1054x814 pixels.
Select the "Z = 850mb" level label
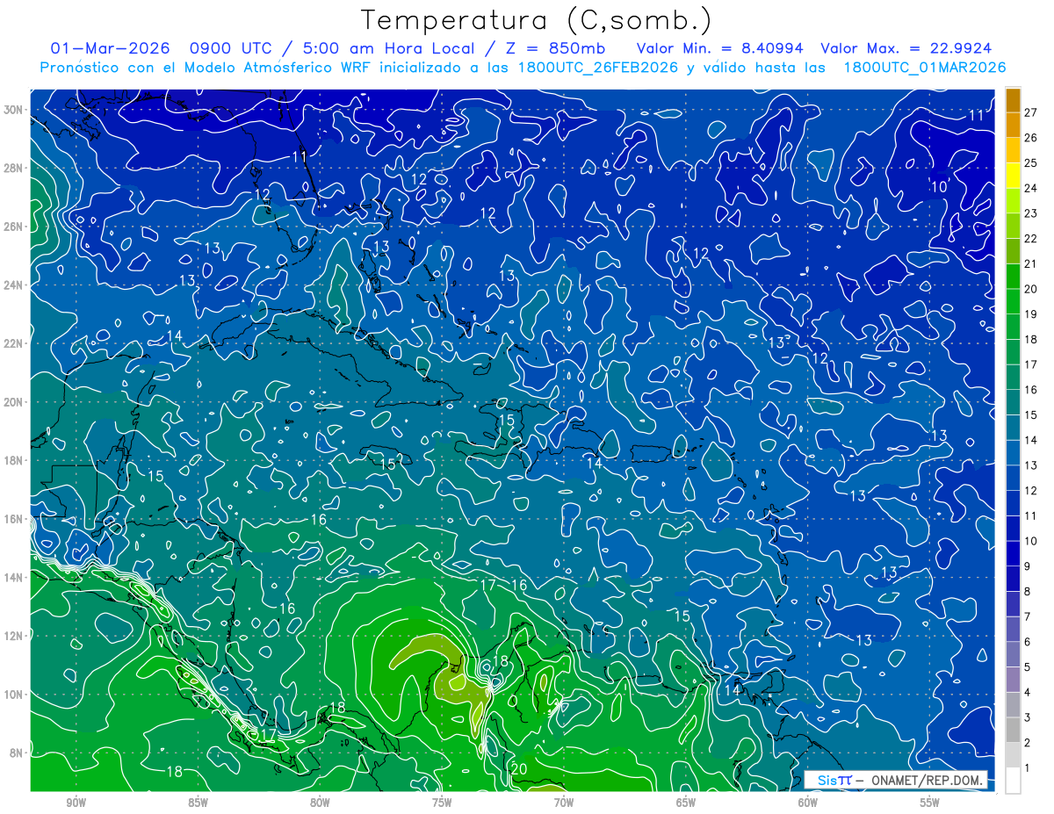pos(556,48)
